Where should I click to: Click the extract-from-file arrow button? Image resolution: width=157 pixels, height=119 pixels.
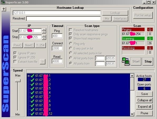coord(42,62)
